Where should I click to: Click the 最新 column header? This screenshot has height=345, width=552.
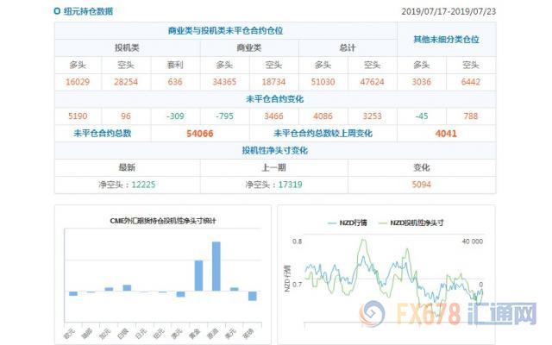pyautogui.click(x=127, y=167)
